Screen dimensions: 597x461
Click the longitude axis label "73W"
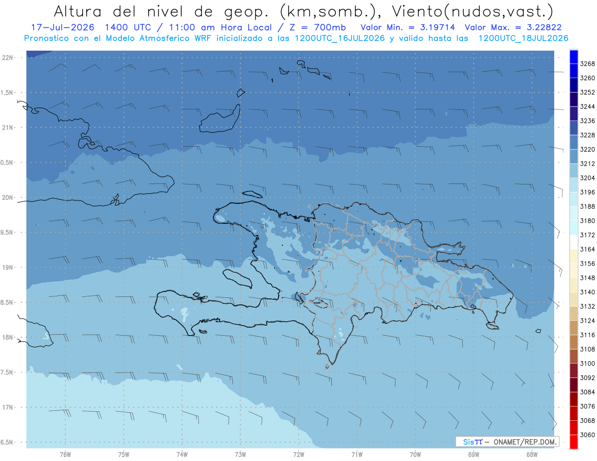point(240,454)
